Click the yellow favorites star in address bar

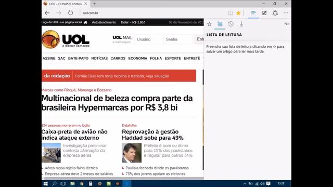pos(238,13)
